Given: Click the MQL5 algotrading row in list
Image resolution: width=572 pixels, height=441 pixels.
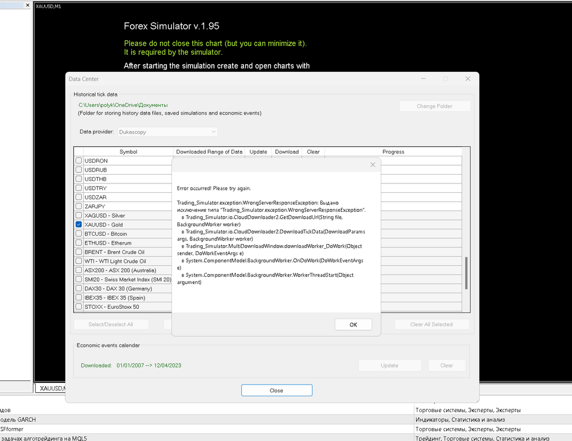Looking at the screenshot, I should (x=207, y=438).
